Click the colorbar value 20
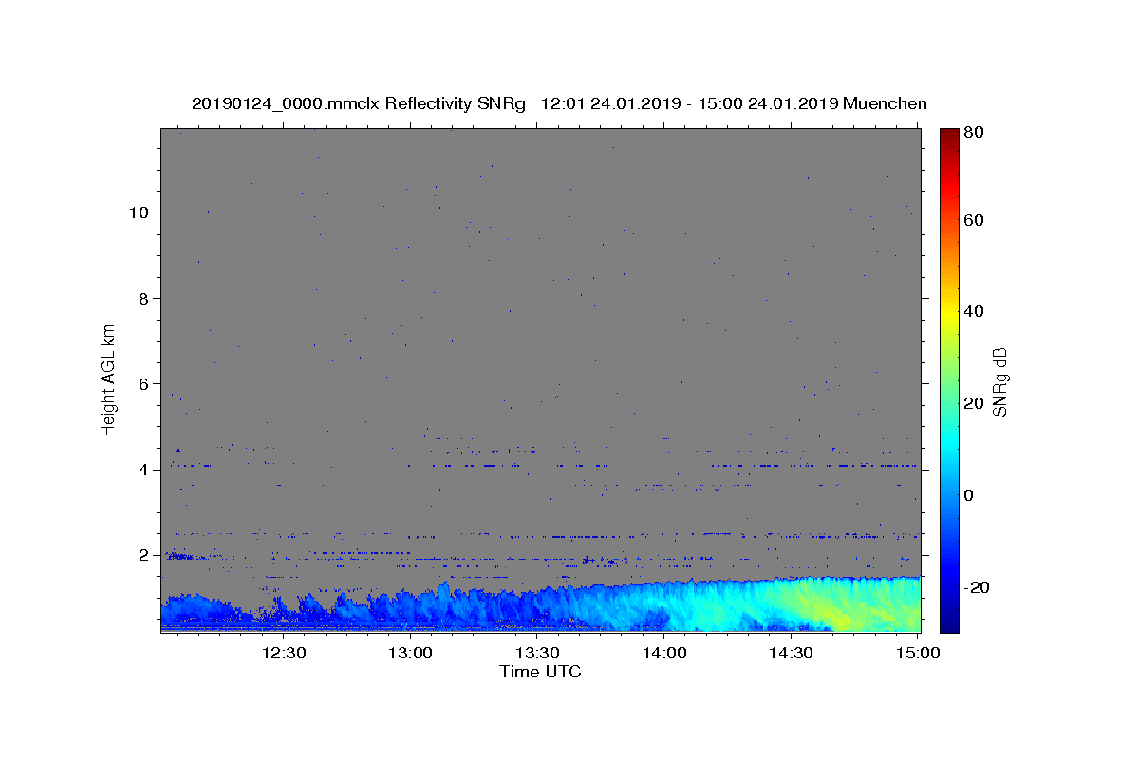 976,403
